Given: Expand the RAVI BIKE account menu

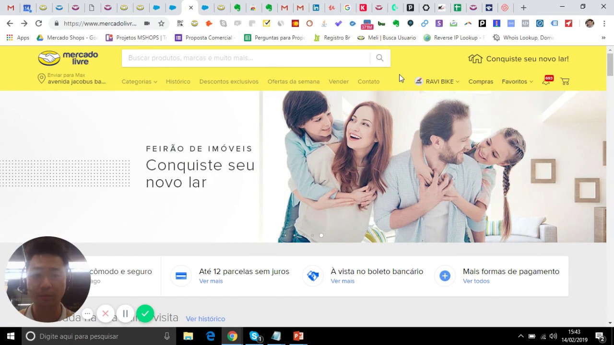Looking at the screenshot, I should (437, 81).
